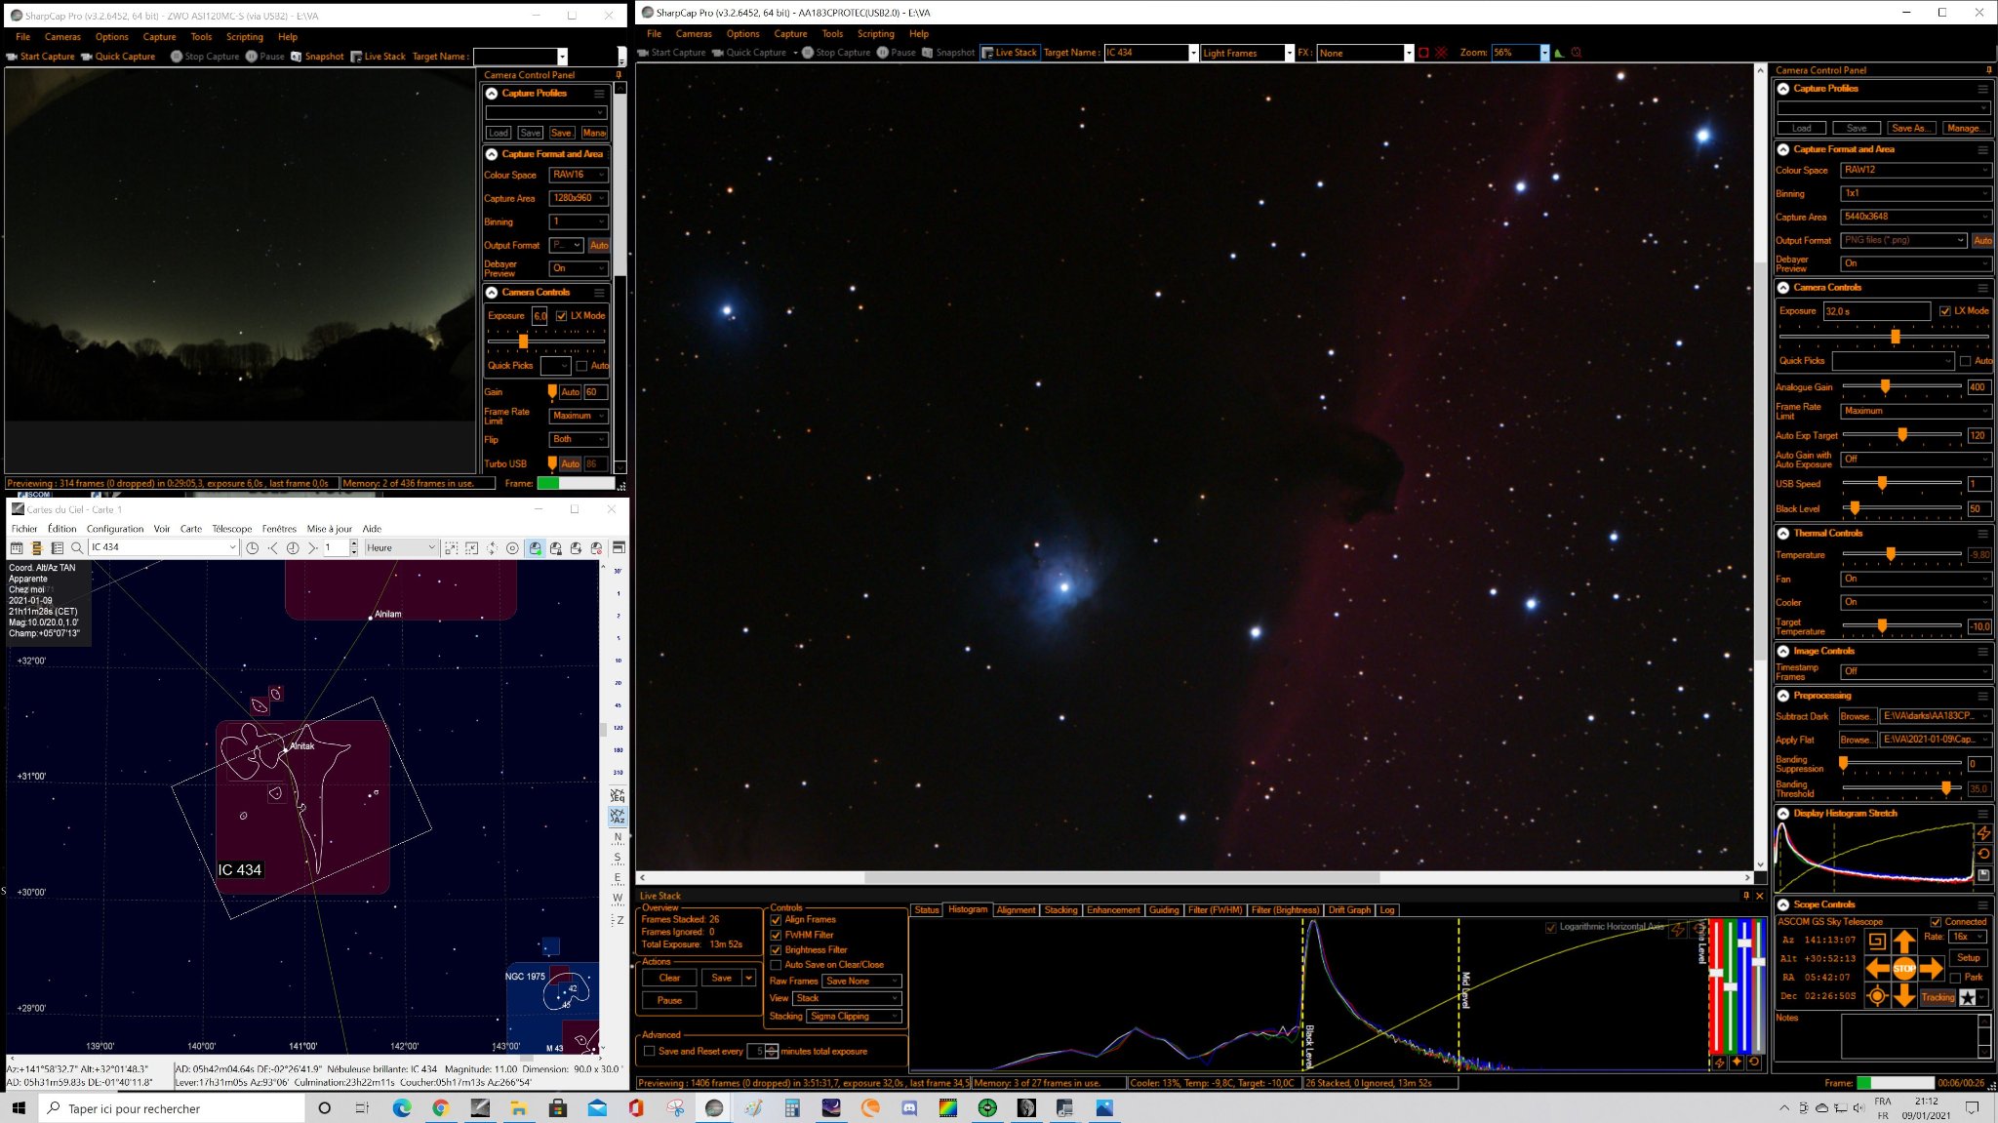Switch to the Guiding tab in Live Stack
The image size is (1998, 1123).
pyautogui.click(x=1163, y=910)
